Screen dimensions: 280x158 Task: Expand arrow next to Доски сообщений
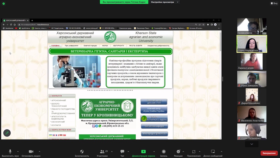click(221, 152)
